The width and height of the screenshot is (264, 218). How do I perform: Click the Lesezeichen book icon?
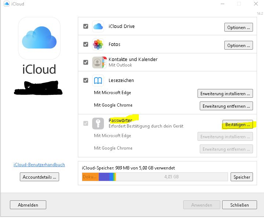[x=98, y=80]
